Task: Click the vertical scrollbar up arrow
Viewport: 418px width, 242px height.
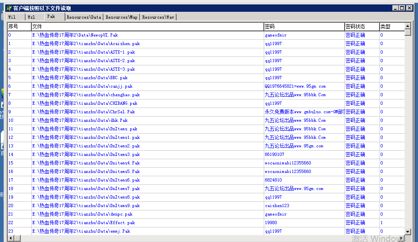Action: click(x=407, y=26)
